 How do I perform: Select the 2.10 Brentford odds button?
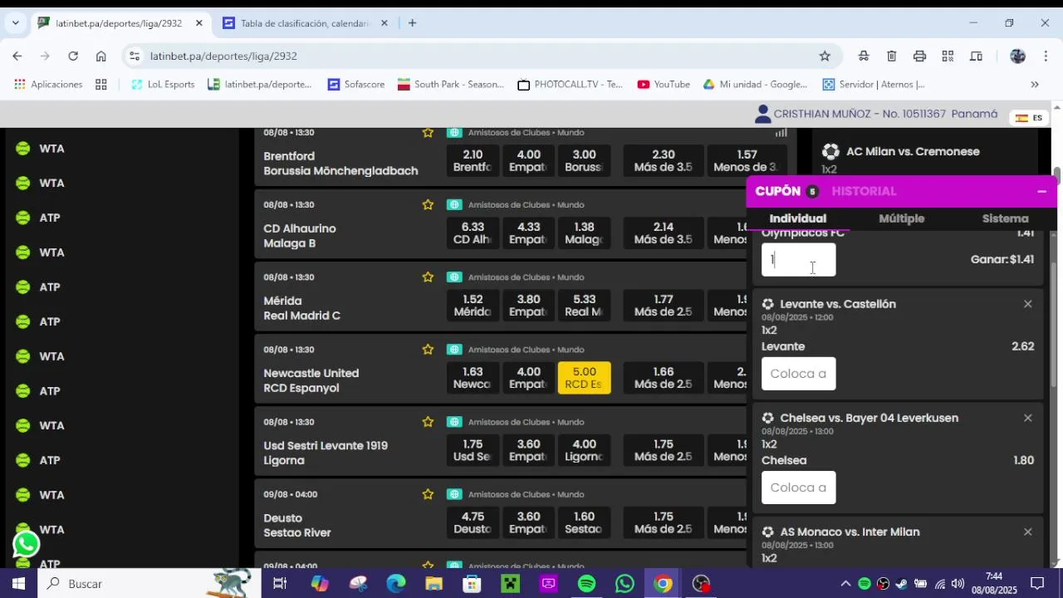click(473, 161)
